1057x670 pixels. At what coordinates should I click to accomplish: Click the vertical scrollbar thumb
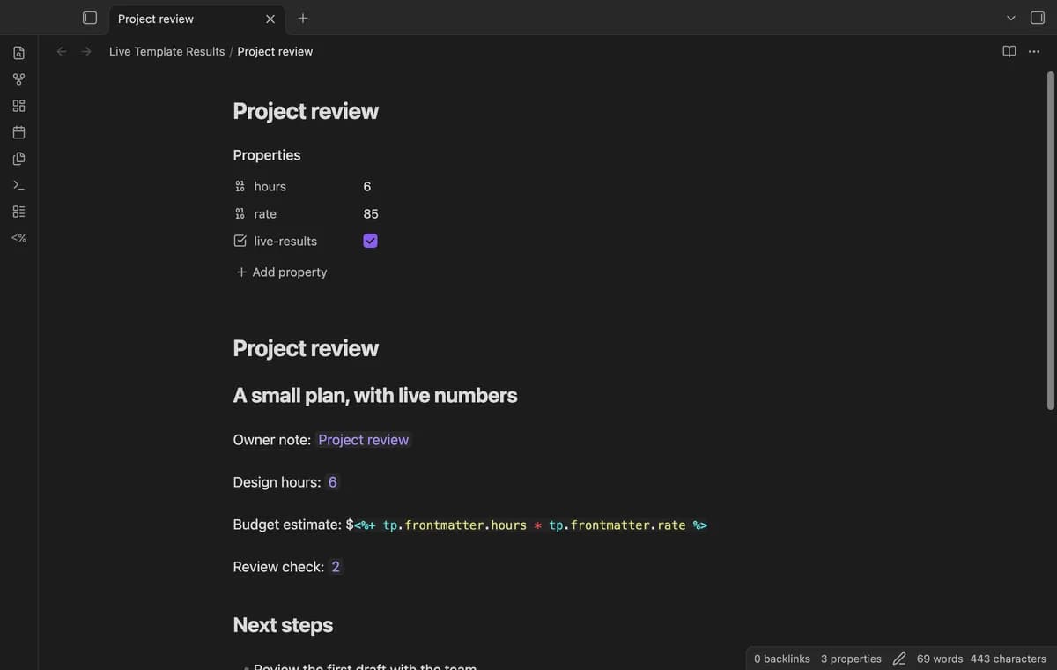point(1050,240)
